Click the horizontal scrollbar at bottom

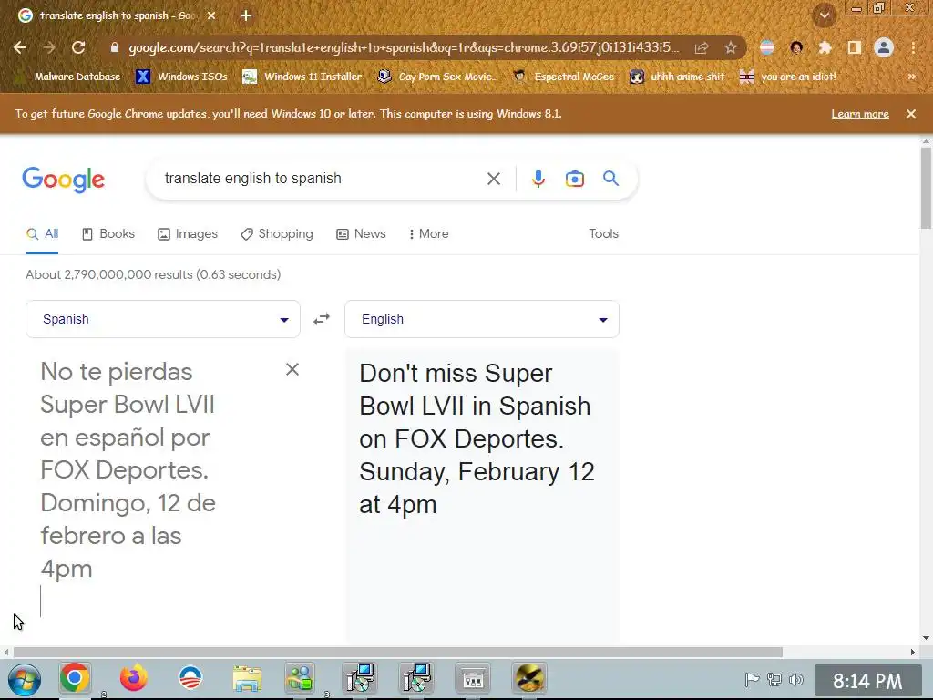(x=397, y=653)
